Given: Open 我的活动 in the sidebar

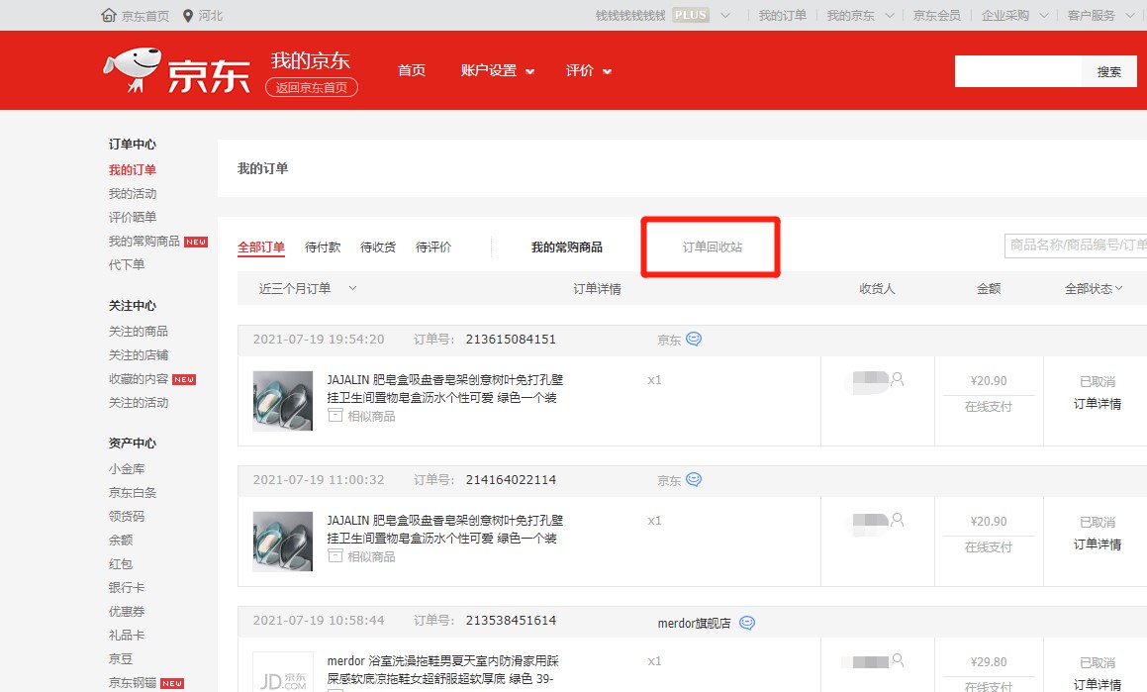Looking at the screenshot, I should click(133, 193).
